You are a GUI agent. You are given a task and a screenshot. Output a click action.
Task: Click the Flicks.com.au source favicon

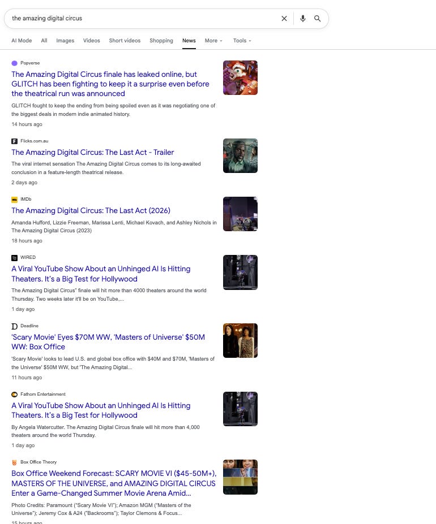(14, 141)
